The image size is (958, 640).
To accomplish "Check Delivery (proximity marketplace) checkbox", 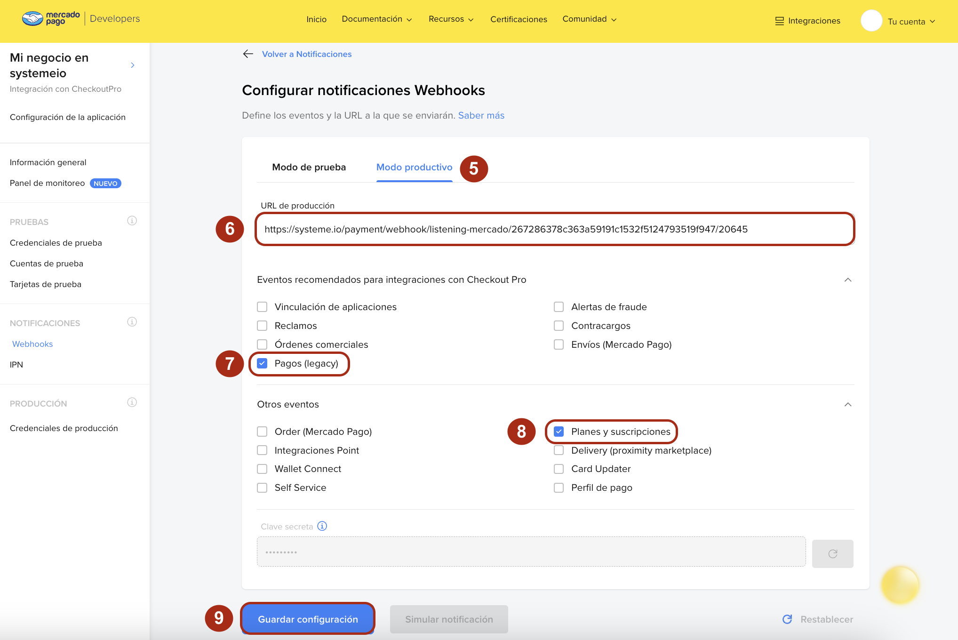I will (559, 450).
